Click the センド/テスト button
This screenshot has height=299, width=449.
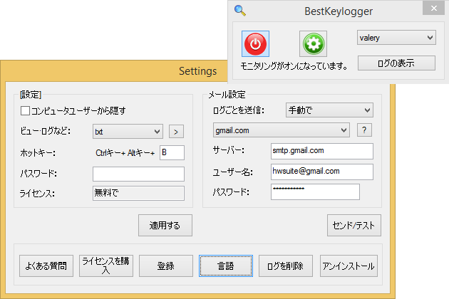pyautogui.click(x=354, y=226)
